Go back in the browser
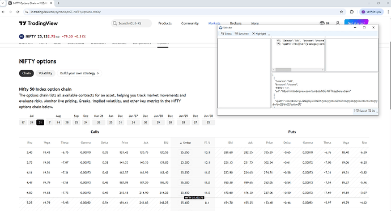The height and width of the screenshot is (211, 391). pyautogui.click(x=3, y=12)
